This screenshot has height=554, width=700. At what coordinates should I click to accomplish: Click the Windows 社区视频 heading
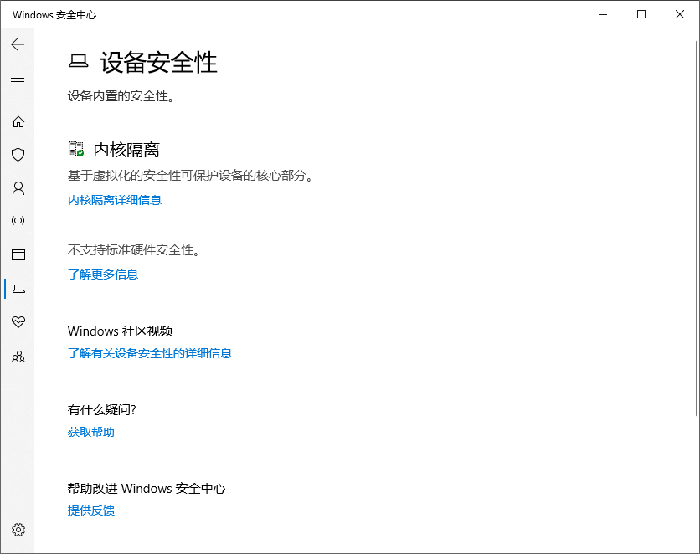pyautogui.click(x=120, y=331)
